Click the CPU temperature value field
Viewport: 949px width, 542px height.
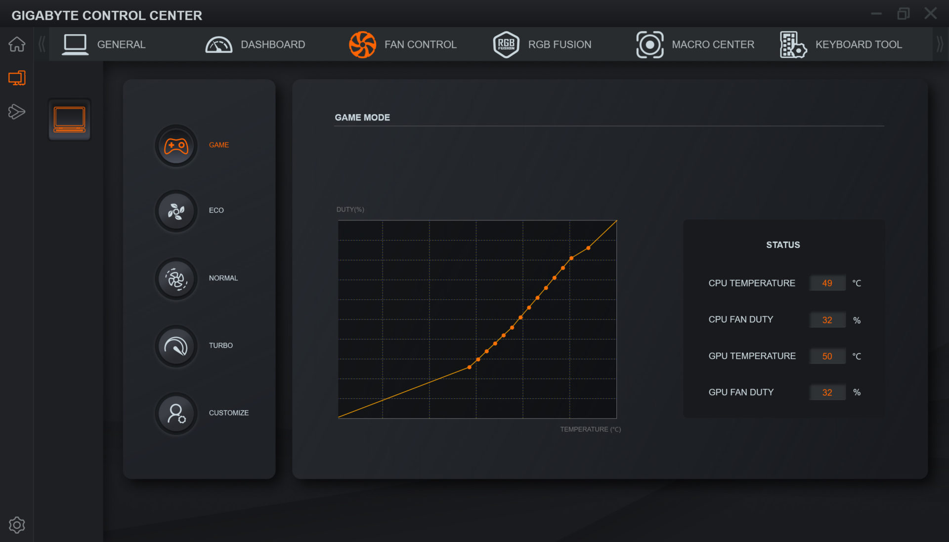827,283
